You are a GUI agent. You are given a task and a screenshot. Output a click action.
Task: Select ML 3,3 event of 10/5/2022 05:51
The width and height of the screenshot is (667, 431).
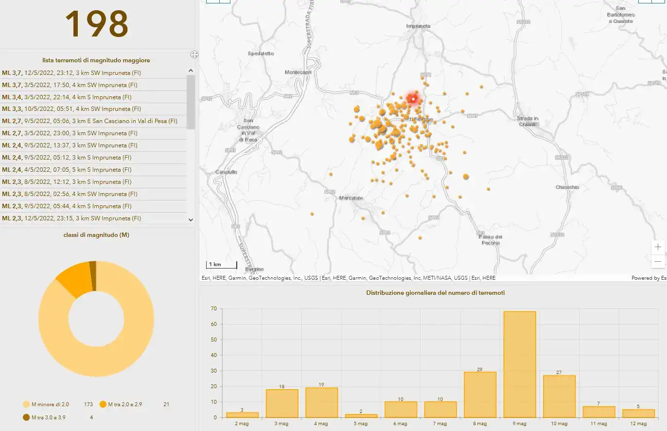[93, 109]
